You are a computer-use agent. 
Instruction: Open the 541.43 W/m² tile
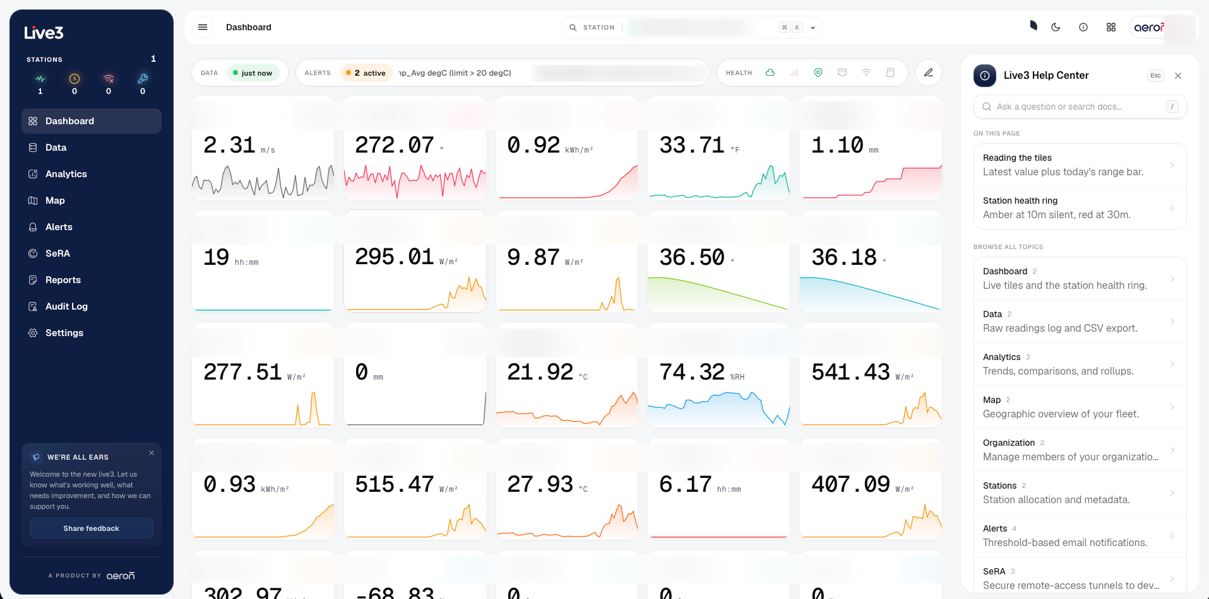[871, 376]
